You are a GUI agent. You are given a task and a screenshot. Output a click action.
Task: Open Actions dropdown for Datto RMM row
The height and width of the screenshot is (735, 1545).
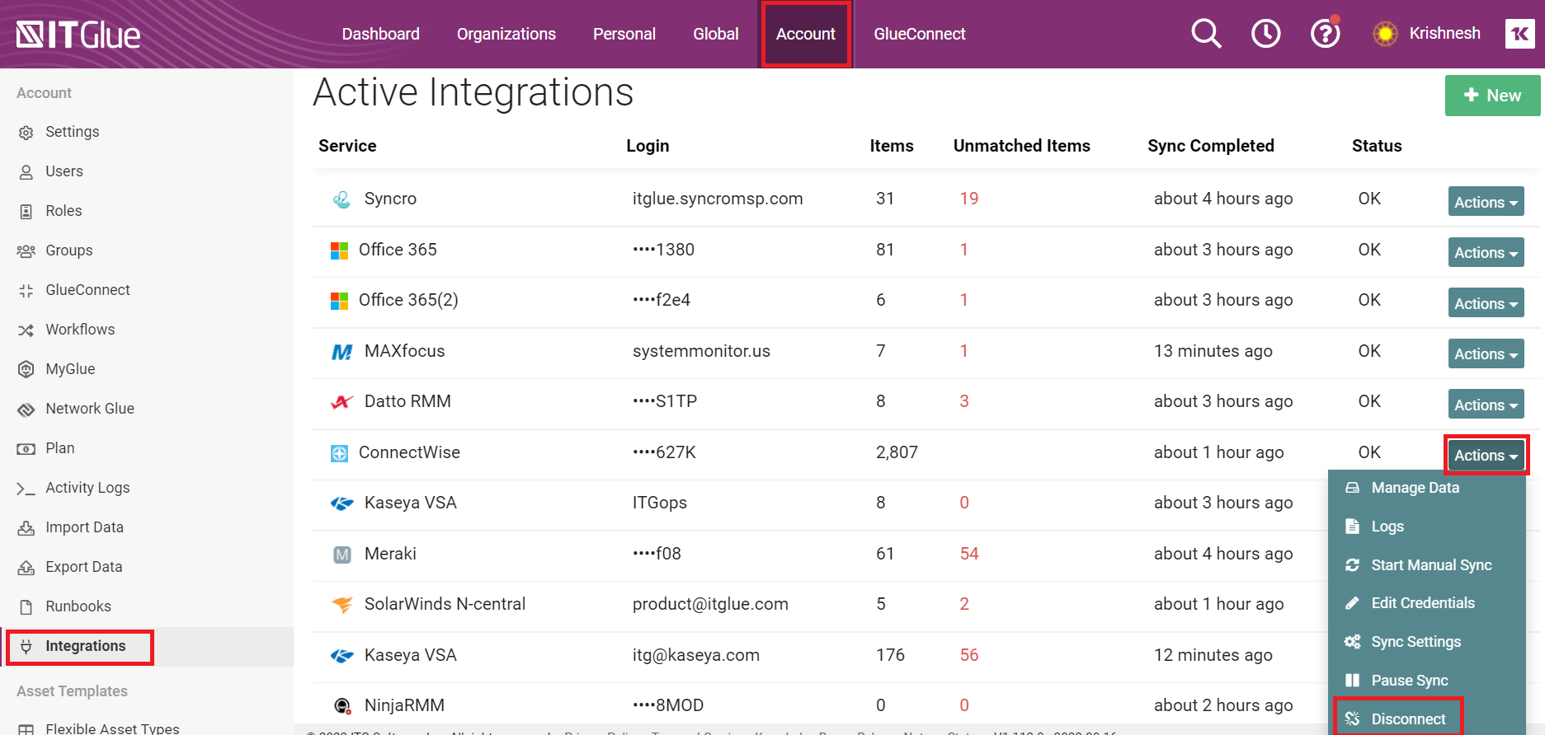click(1486, 405)
